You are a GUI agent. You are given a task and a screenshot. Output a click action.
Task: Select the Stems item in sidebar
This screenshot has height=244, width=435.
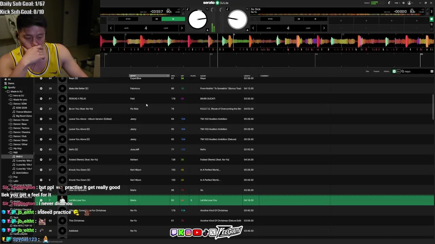tap(11, 83)
